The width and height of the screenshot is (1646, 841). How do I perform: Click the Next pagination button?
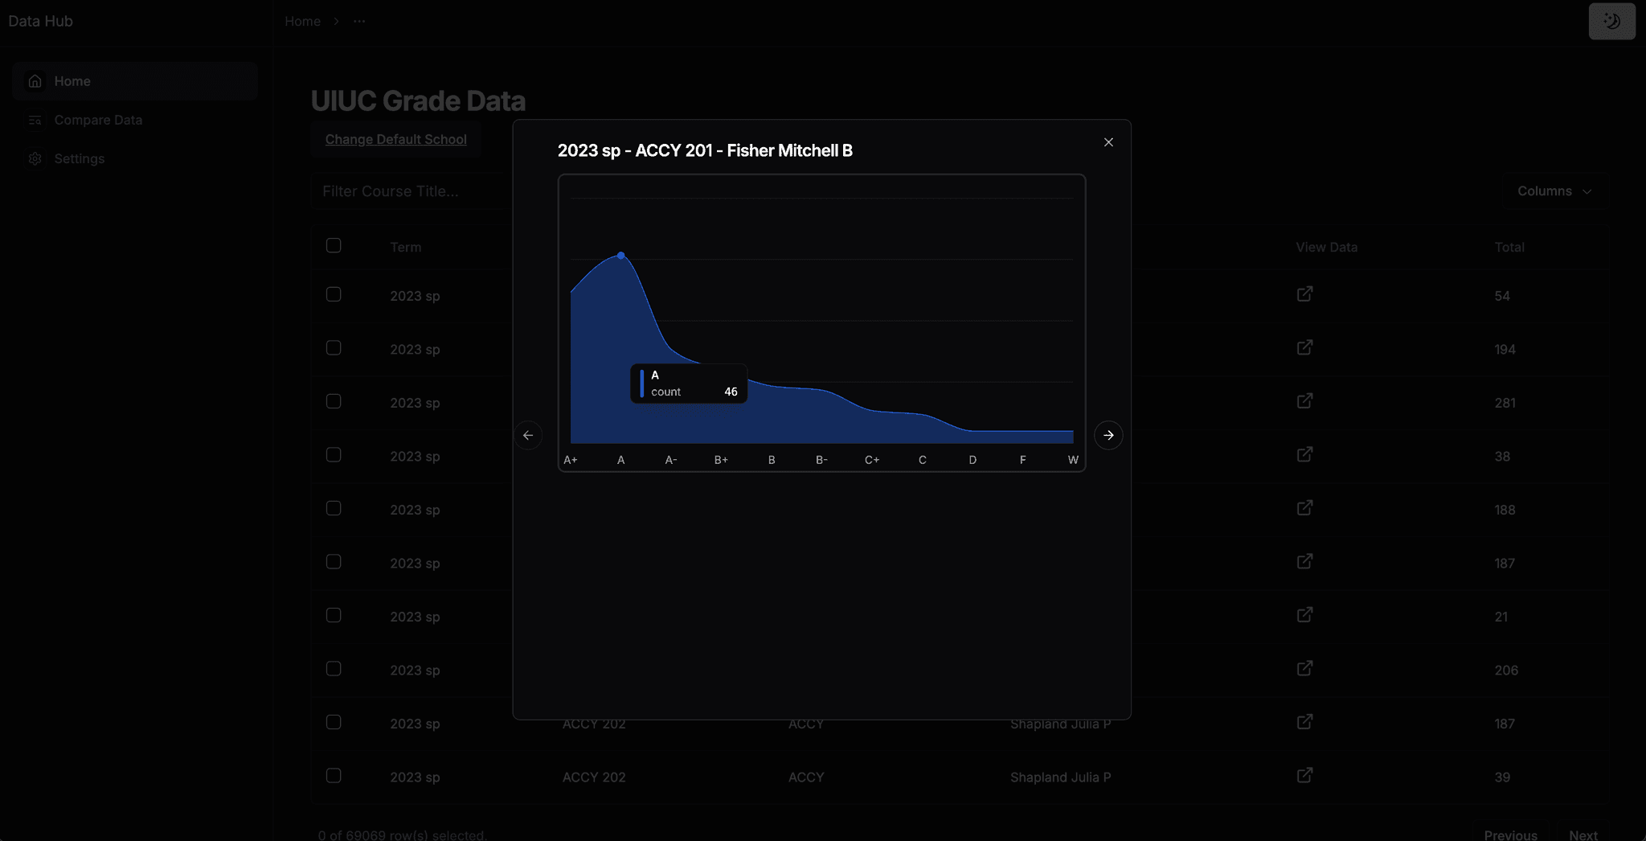click(x=1583, y=835)
